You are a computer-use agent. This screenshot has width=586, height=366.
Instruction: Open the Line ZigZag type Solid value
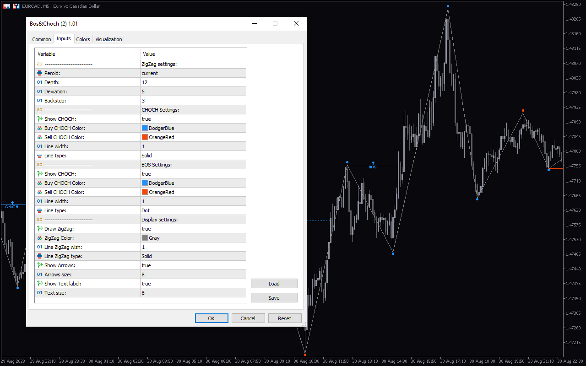pos(193,256)
